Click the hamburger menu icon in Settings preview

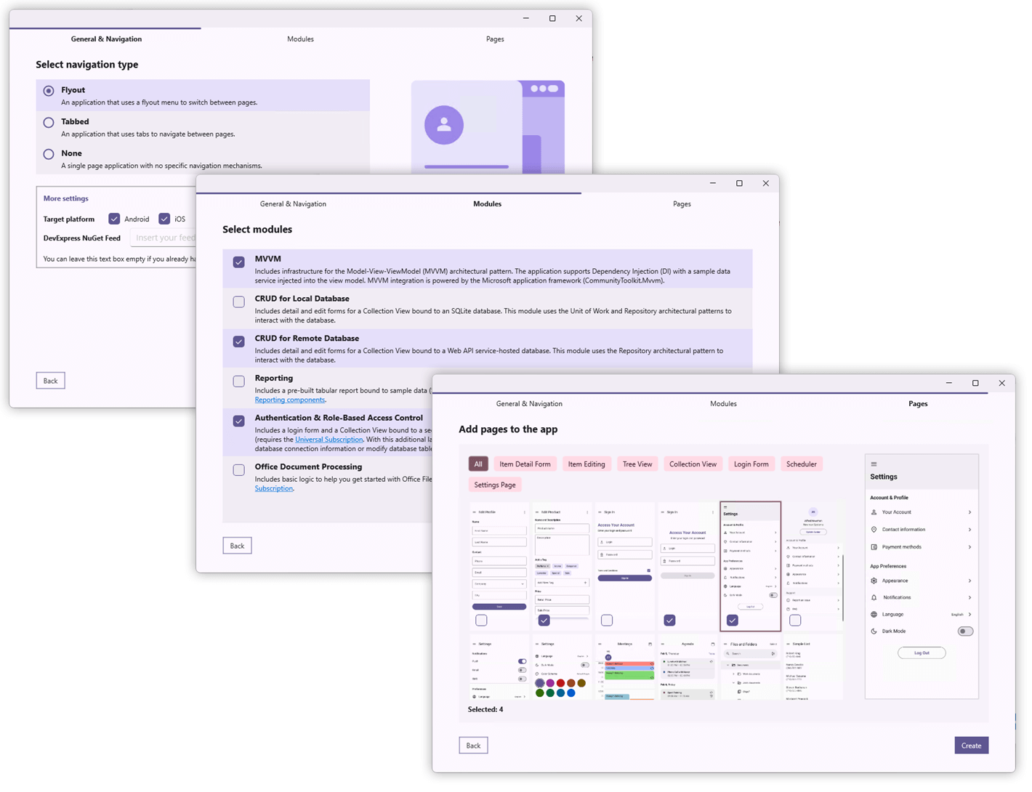click(874, 464)
